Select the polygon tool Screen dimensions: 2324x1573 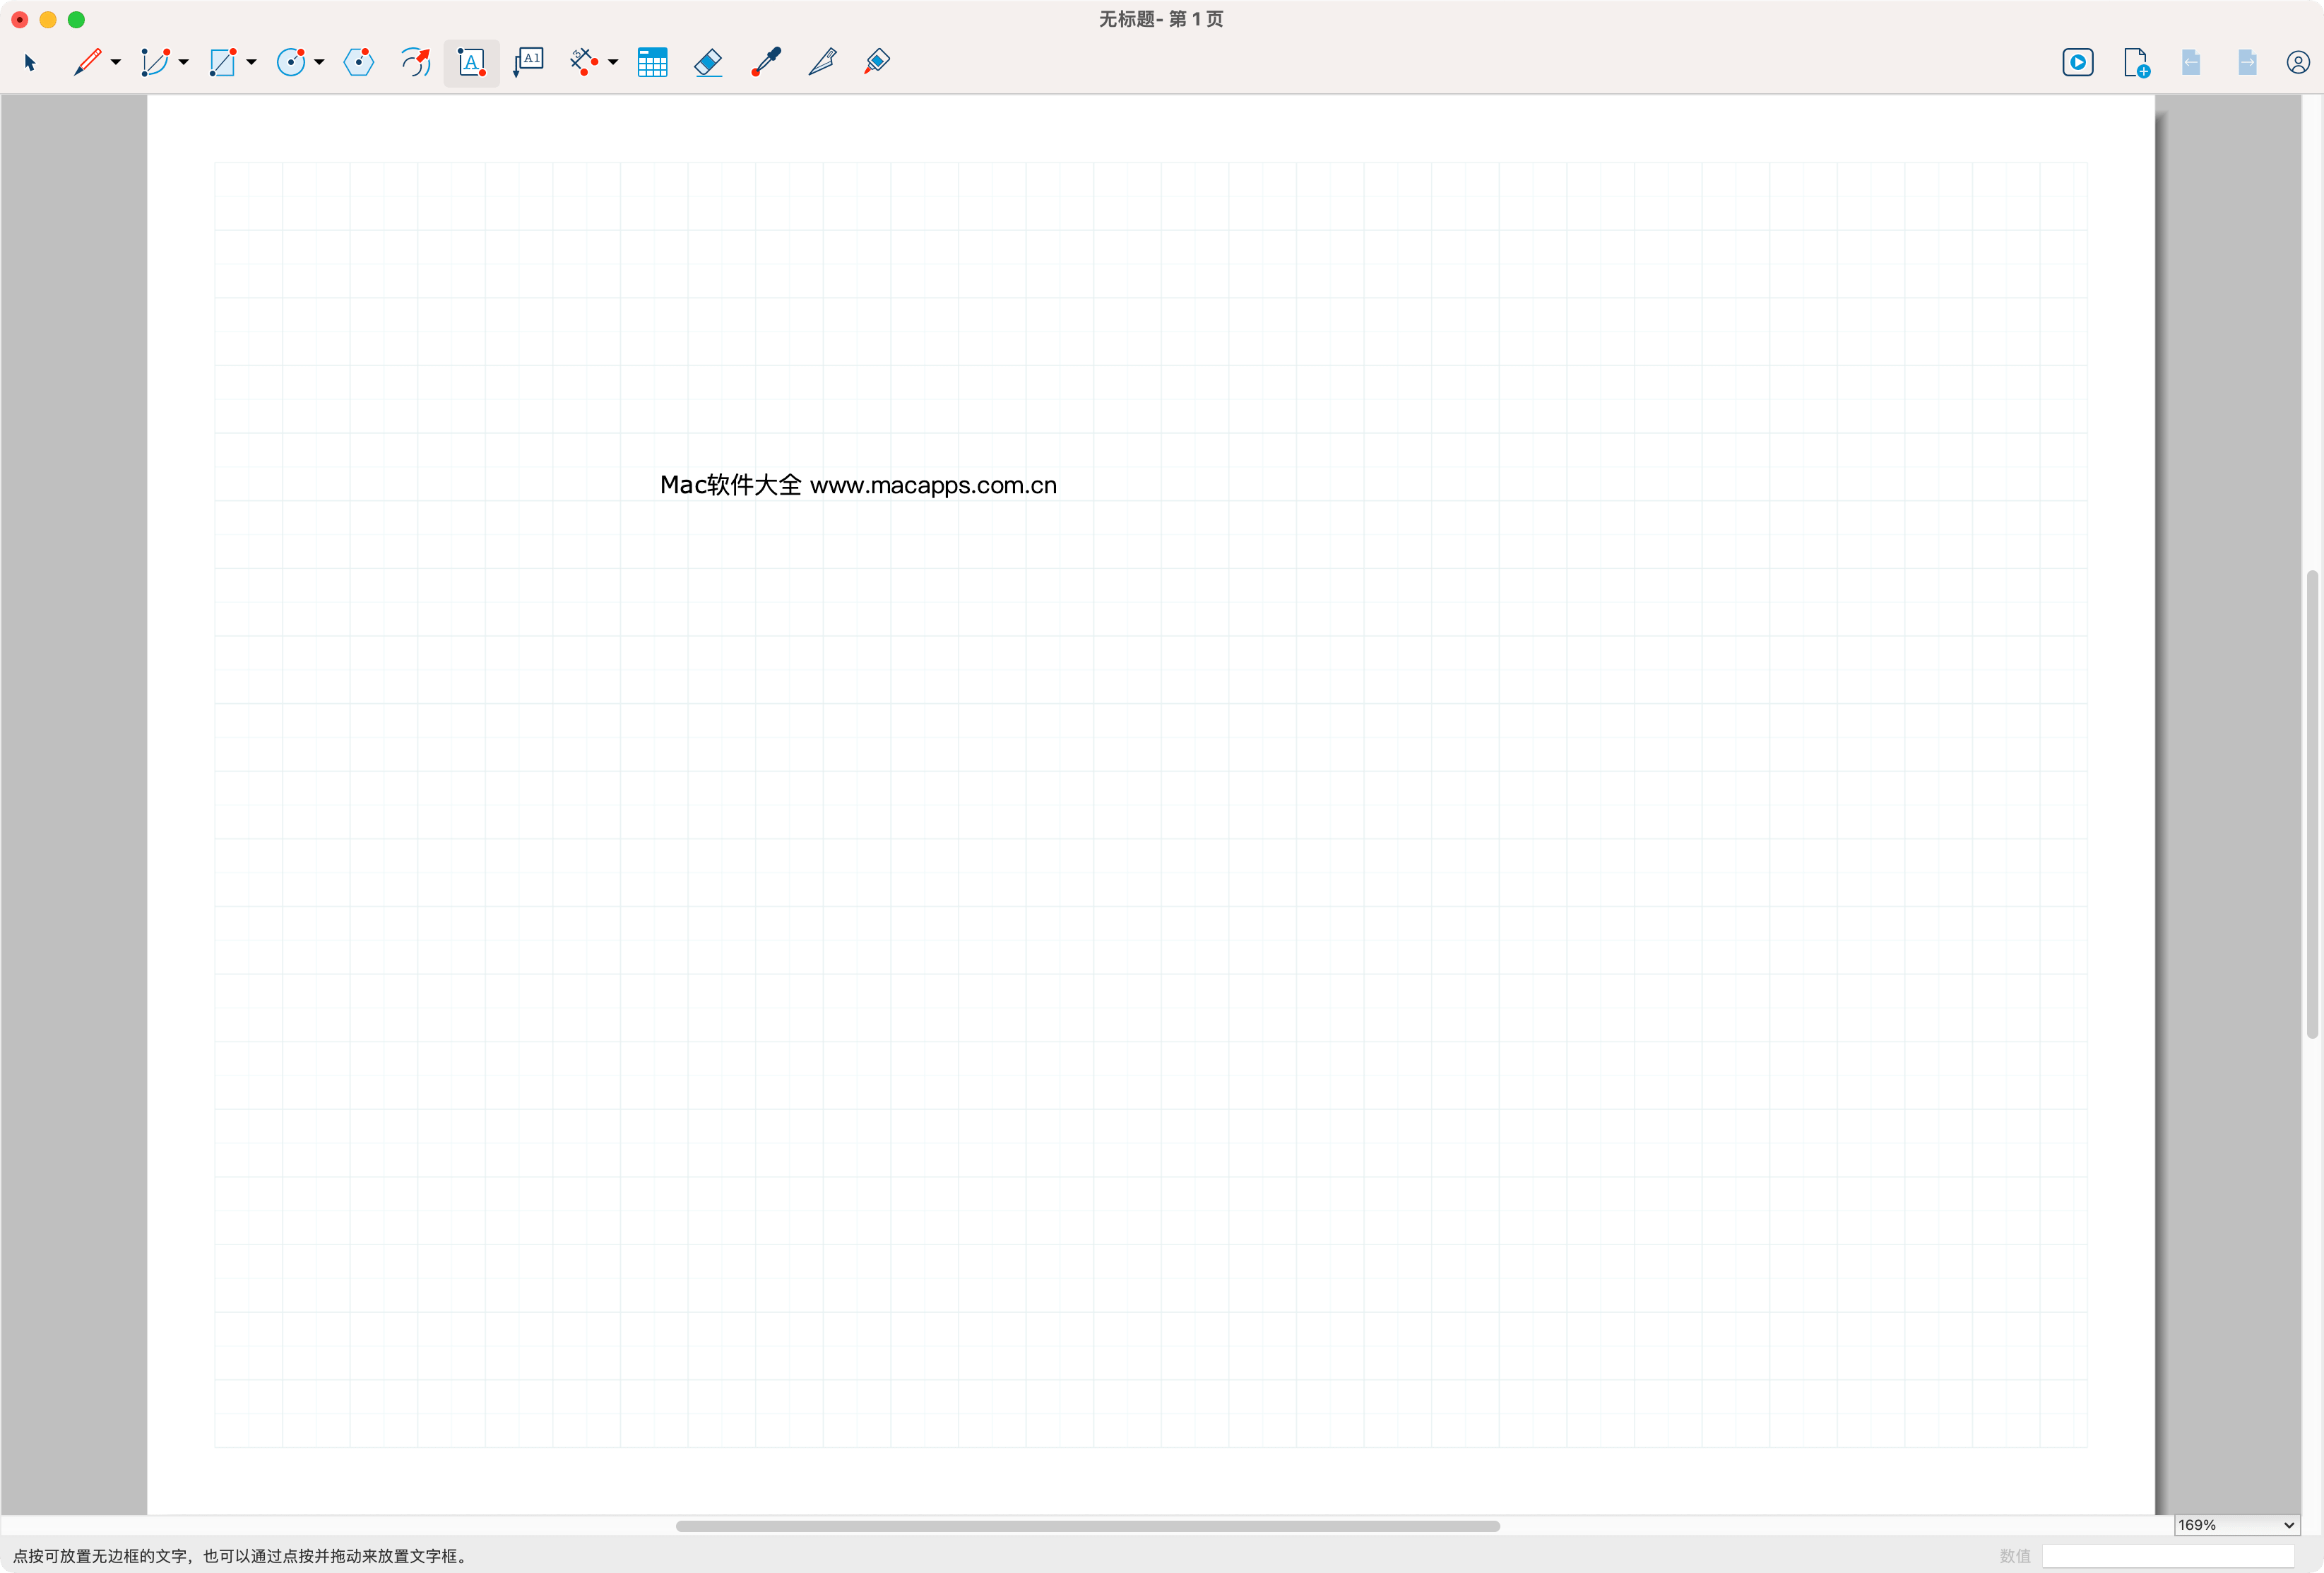point(358,62)
